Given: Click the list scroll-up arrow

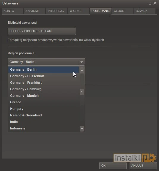Looking at the screenshot, I should 82,70.
